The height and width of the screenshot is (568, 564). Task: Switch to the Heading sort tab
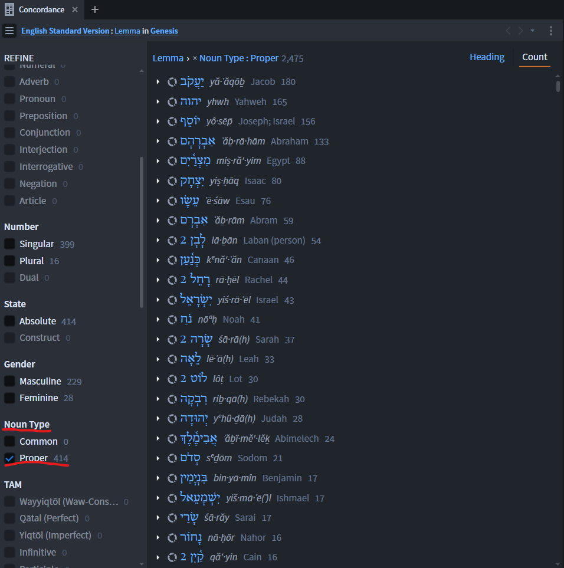tap(487, 57)
